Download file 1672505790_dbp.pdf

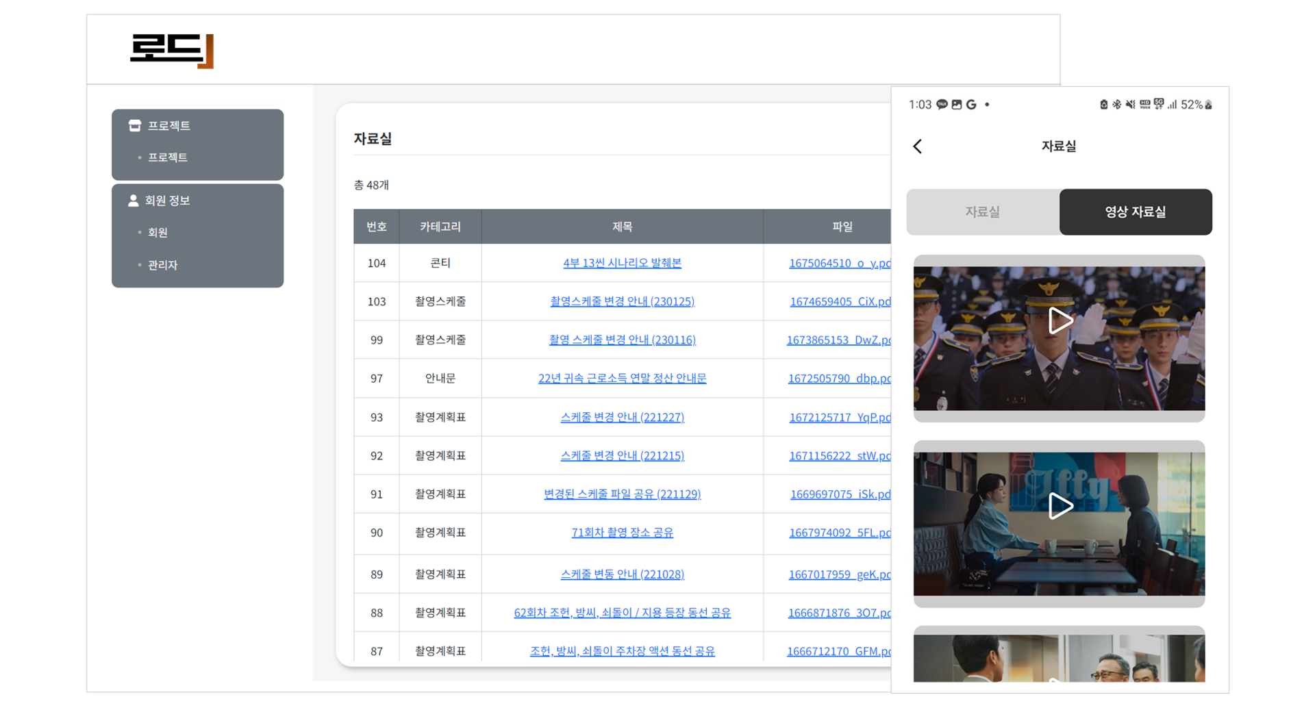pyautogui.click(x=840, y=378)
